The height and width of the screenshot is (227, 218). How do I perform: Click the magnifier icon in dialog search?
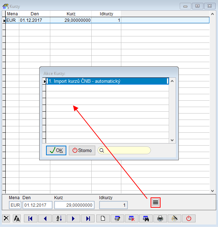pyautogui.click(x=102, y=150)
